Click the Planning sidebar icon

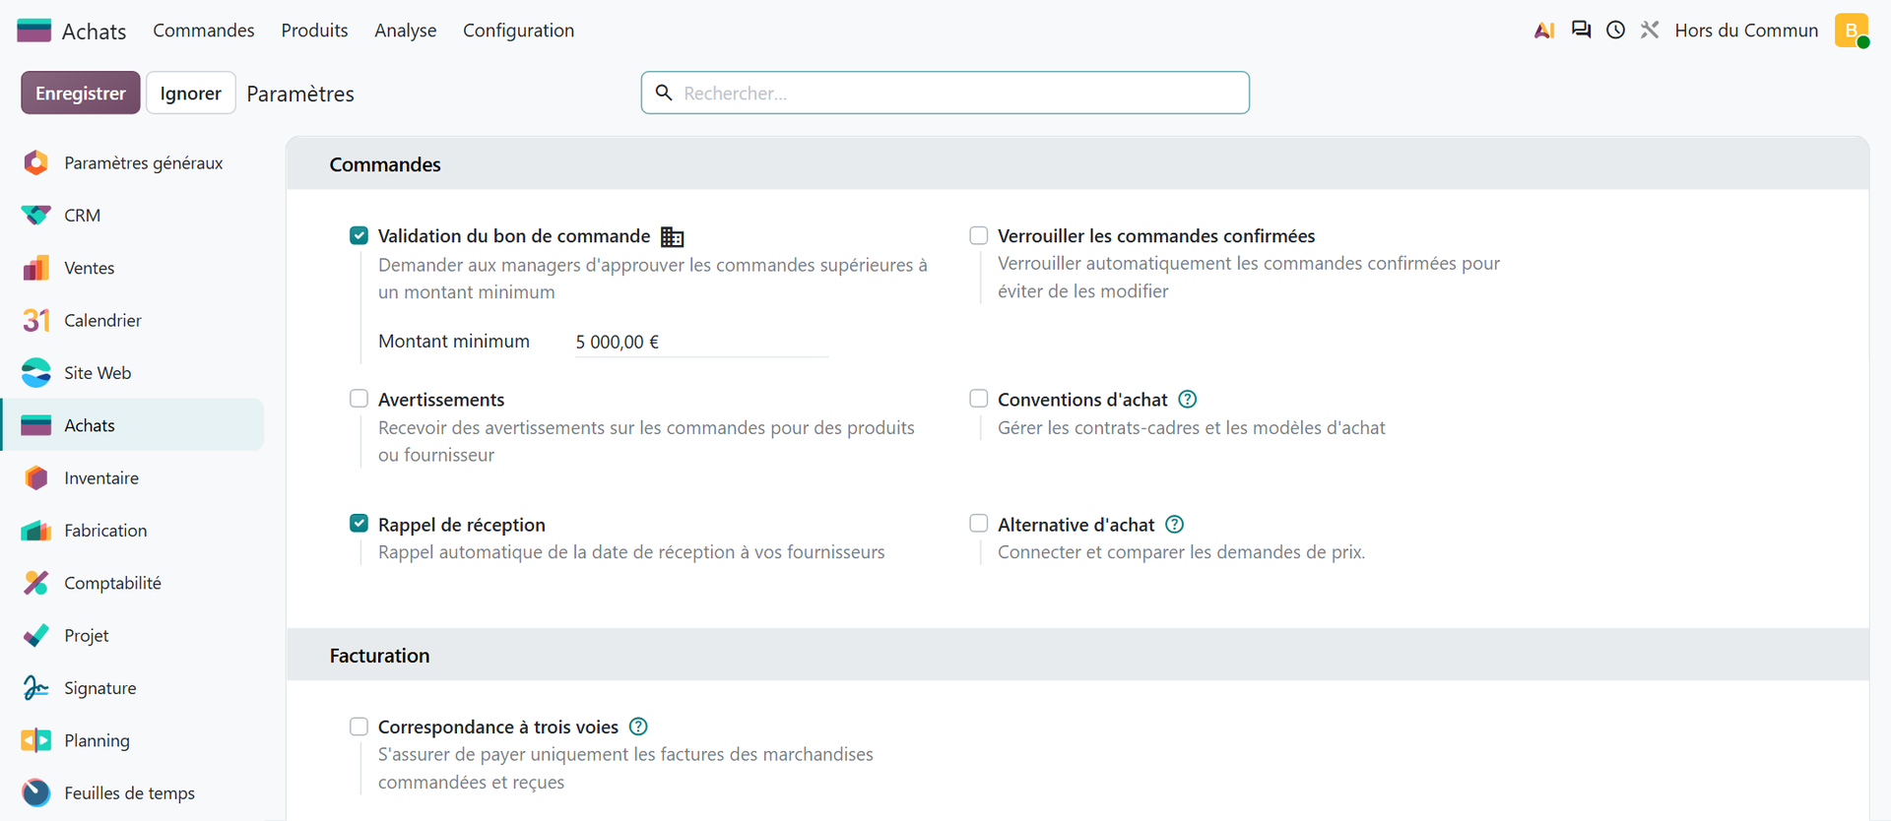click(36, 740)
